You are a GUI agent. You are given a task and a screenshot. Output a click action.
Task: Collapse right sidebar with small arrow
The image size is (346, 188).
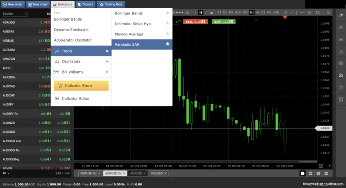point(333,93)
